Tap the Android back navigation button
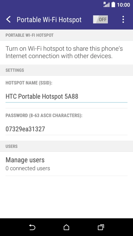 [32, 227]
